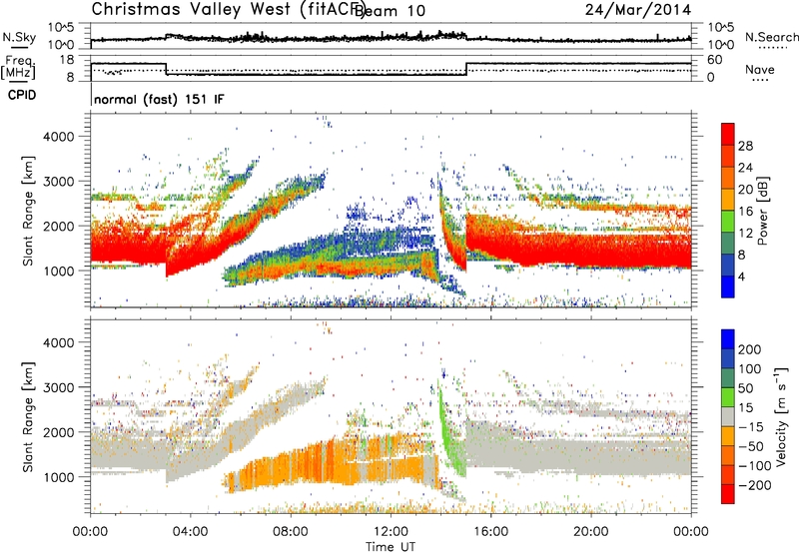Click the '16' tick on Power colorbar
799x553 pixels.
(x=745, y=212)
